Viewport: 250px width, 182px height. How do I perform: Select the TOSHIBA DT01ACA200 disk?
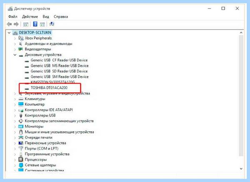point(49,88)
